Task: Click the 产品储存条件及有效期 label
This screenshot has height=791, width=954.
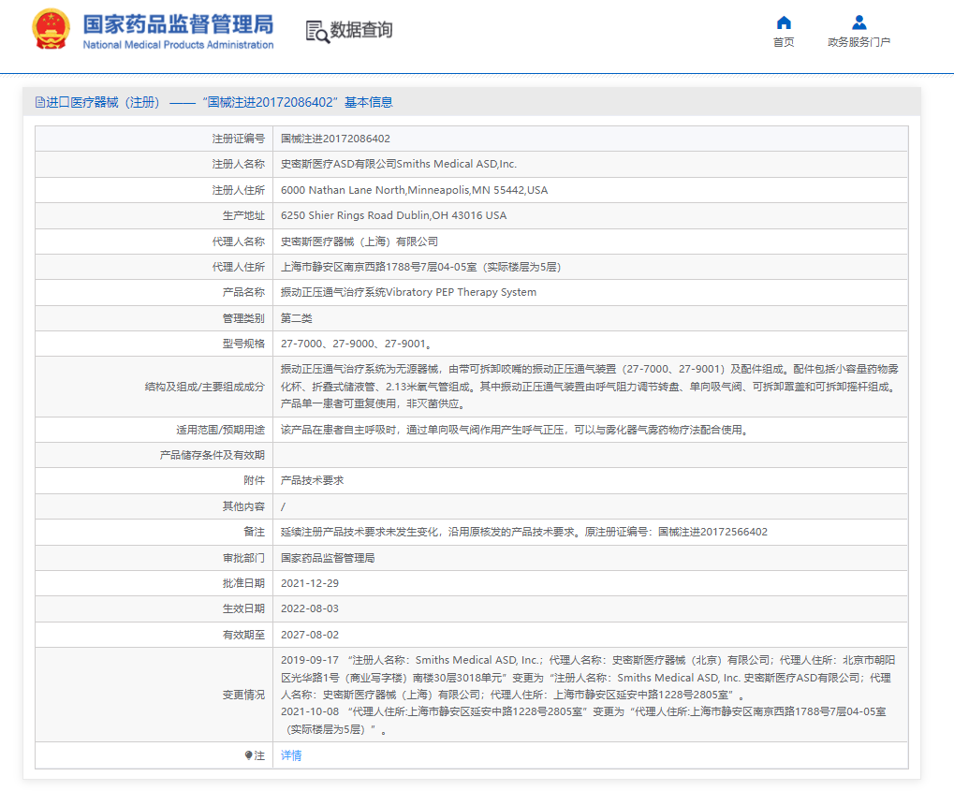Action: click(x=213, y=455)
